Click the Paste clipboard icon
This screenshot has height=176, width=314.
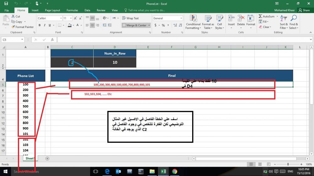point(6,18)
